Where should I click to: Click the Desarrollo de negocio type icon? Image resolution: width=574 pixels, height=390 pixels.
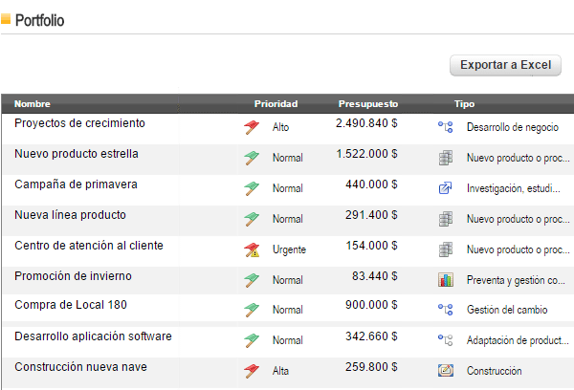(445, 126)
